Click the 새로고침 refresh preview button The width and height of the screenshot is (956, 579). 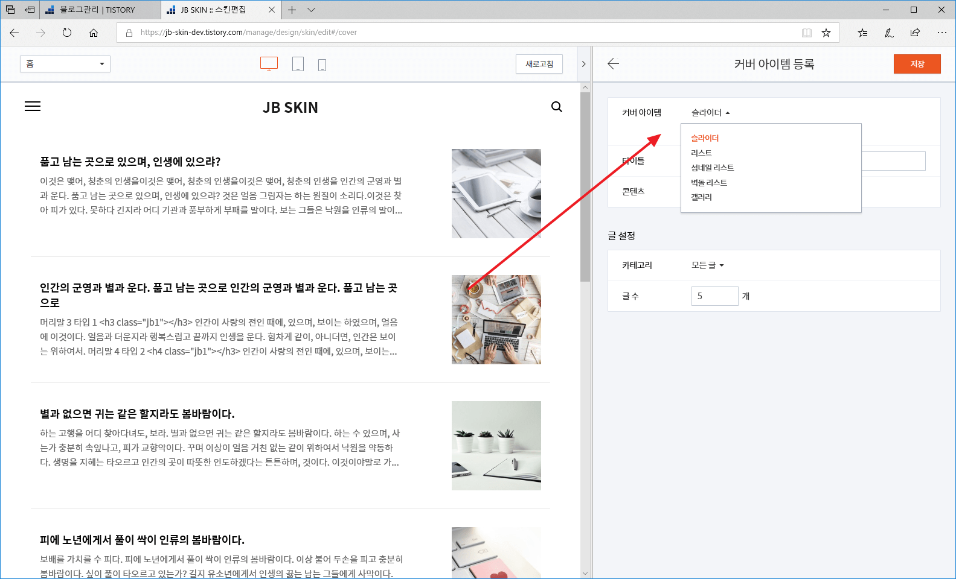[x=539, y=64]
